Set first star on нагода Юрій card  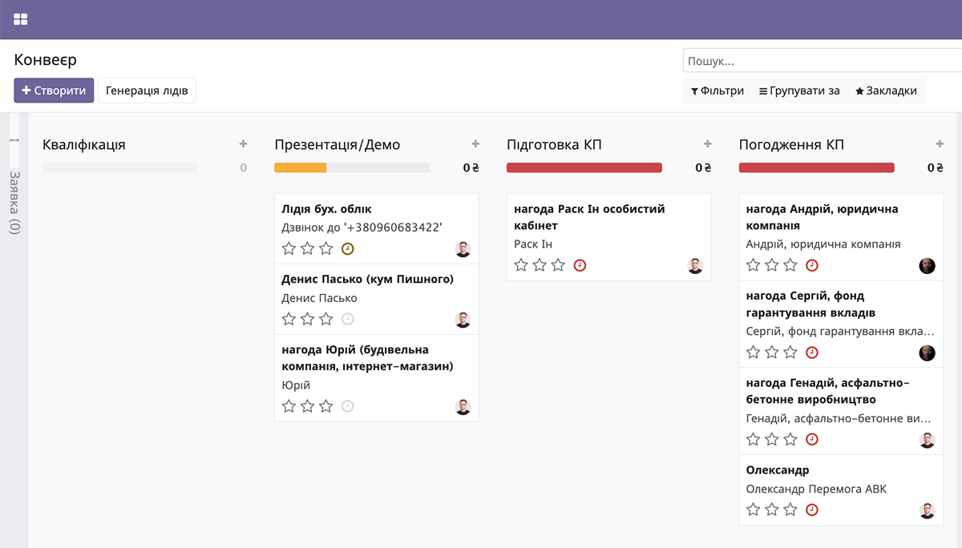[x=289, y=406]
